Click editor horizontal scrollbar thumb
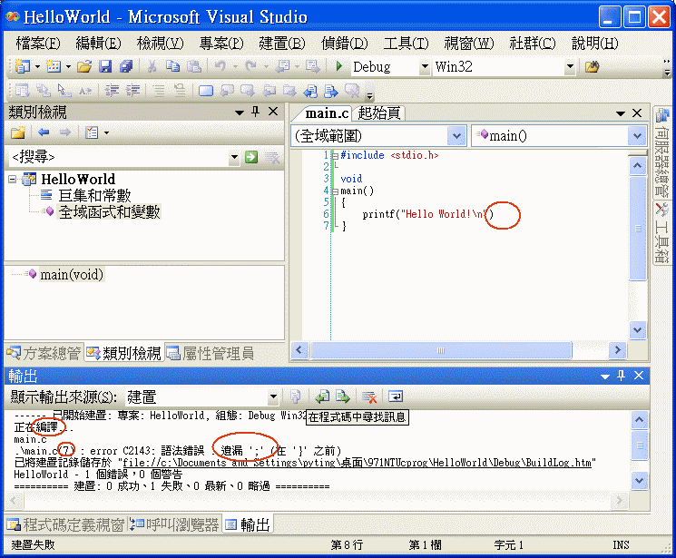 pyautogui.click(x=441, y=350)
